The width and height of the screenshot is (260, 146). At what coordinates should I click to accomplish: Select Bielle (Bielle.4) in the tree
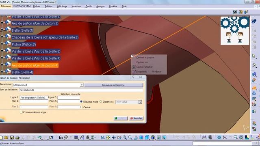tap(22, 72)
